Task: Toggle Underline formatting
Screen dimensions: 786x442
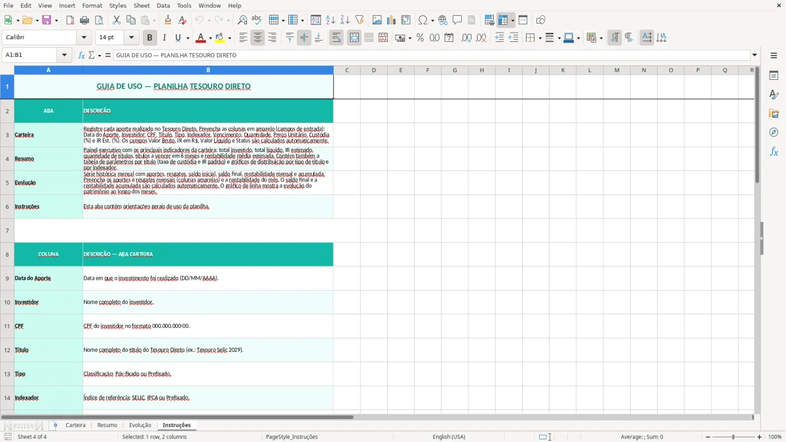Action: pyautogui.click(x=178, y=38)
